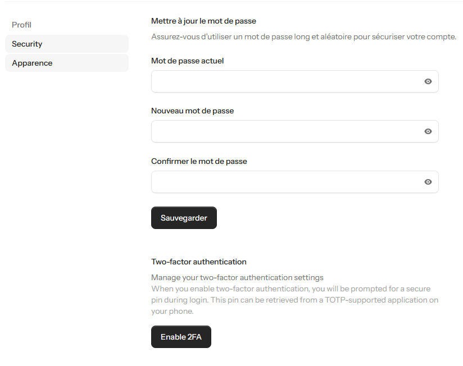
Task: Click the "Nouveau mot de passe" label
Action: [192, 111]
